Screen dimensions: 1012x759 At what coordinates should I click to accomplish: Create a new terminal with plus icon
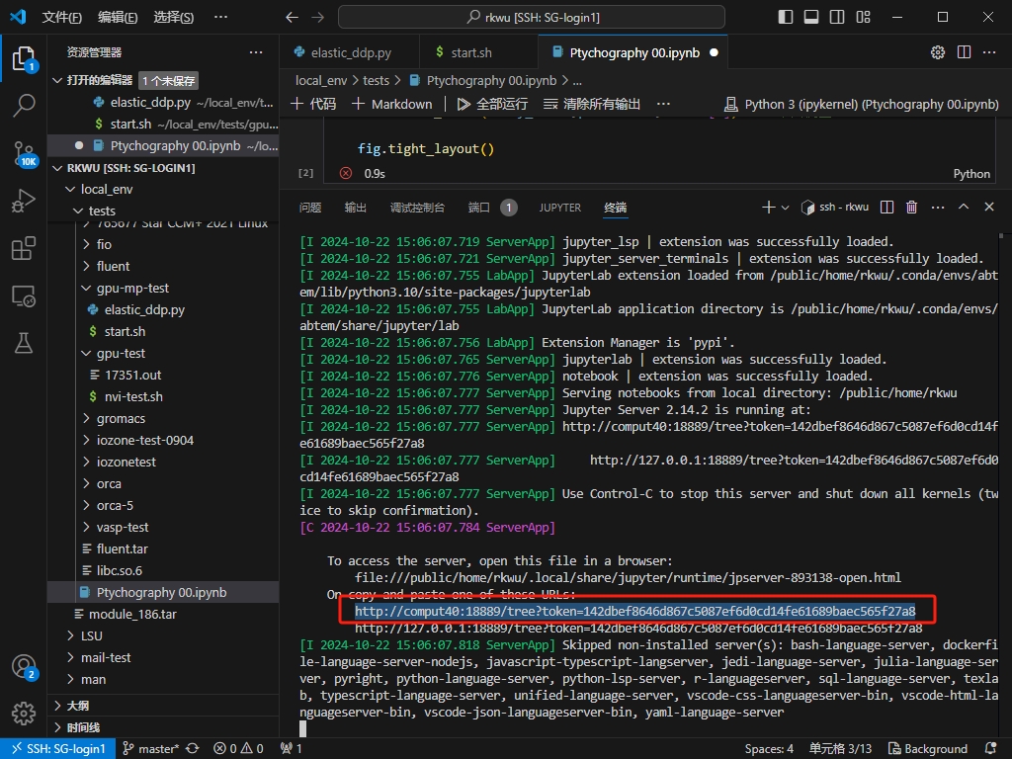pos(768,208)
